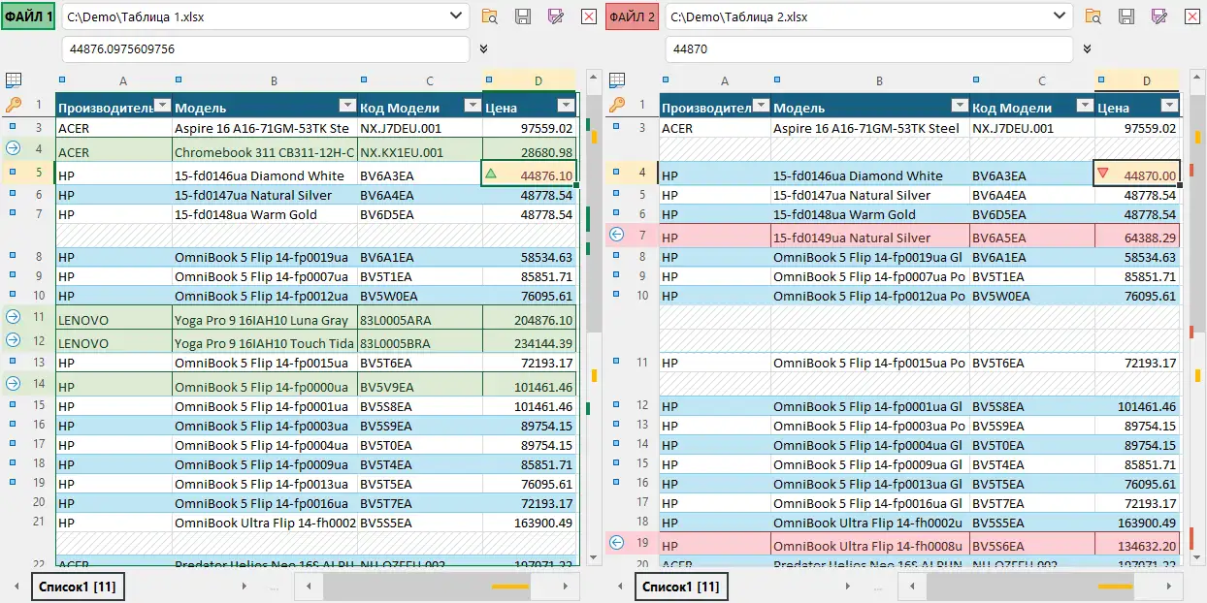The height and width of the screenshot is (603, 1207).
Task: Open Цена filter dropdown in File 2
Action: tap(1170, 106)
